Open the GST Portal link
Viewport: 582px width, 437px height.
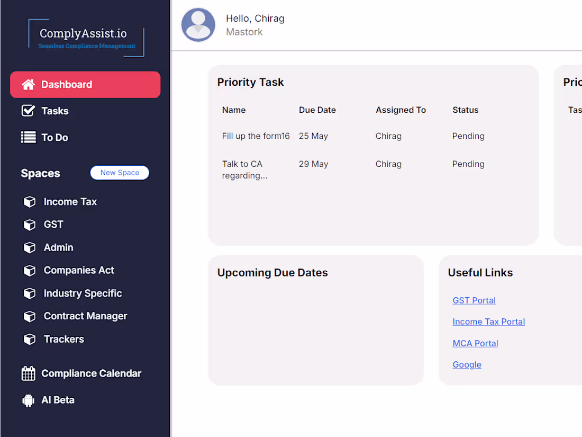pyautogui.click(x=474, y=300)
